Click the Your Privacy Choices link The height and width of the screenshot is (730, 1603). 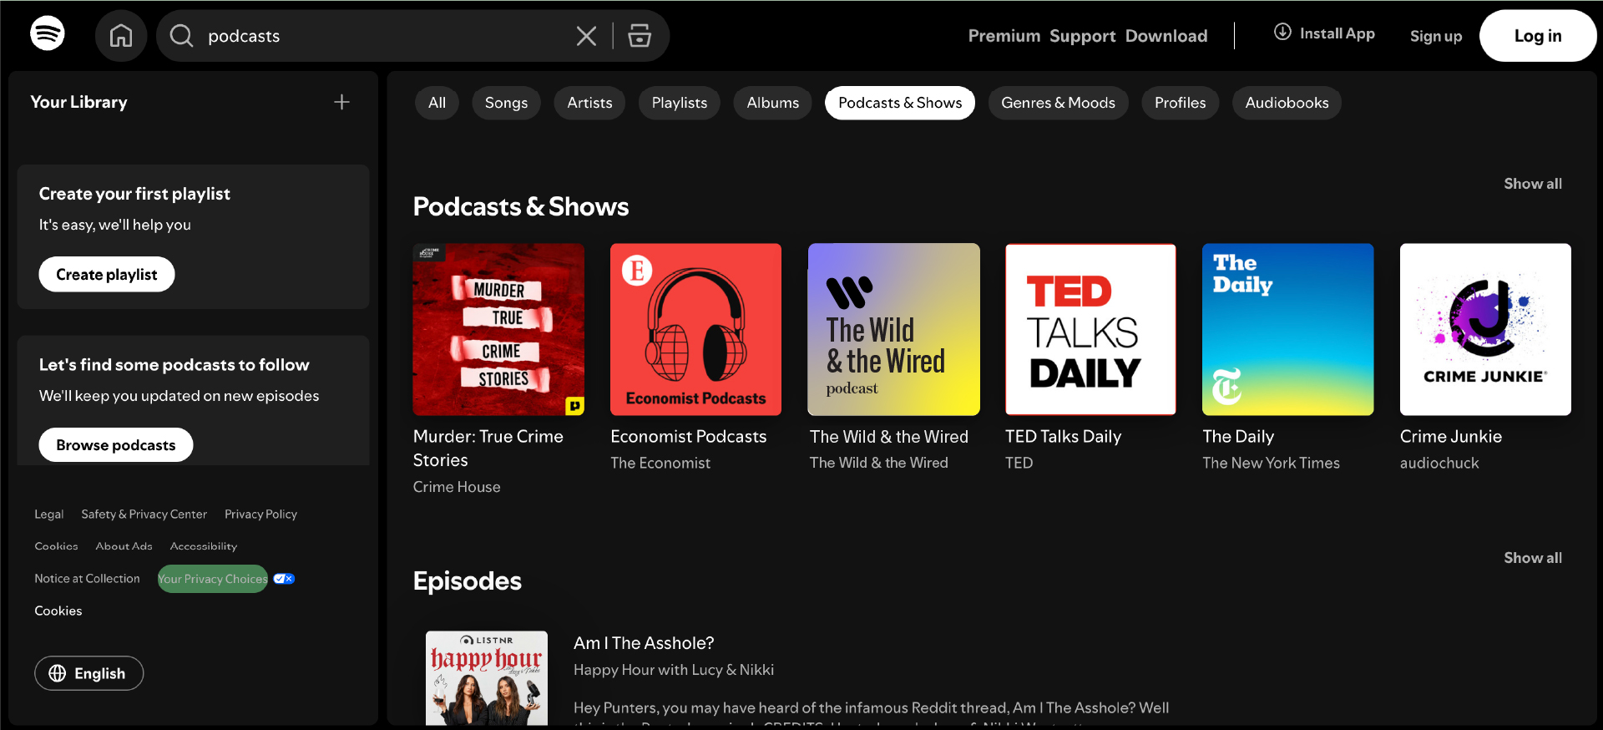(x=213, y=579)
